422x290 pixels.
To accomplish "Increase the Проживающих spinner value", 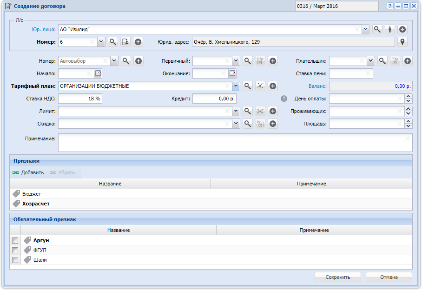I will tap(408, 109).
